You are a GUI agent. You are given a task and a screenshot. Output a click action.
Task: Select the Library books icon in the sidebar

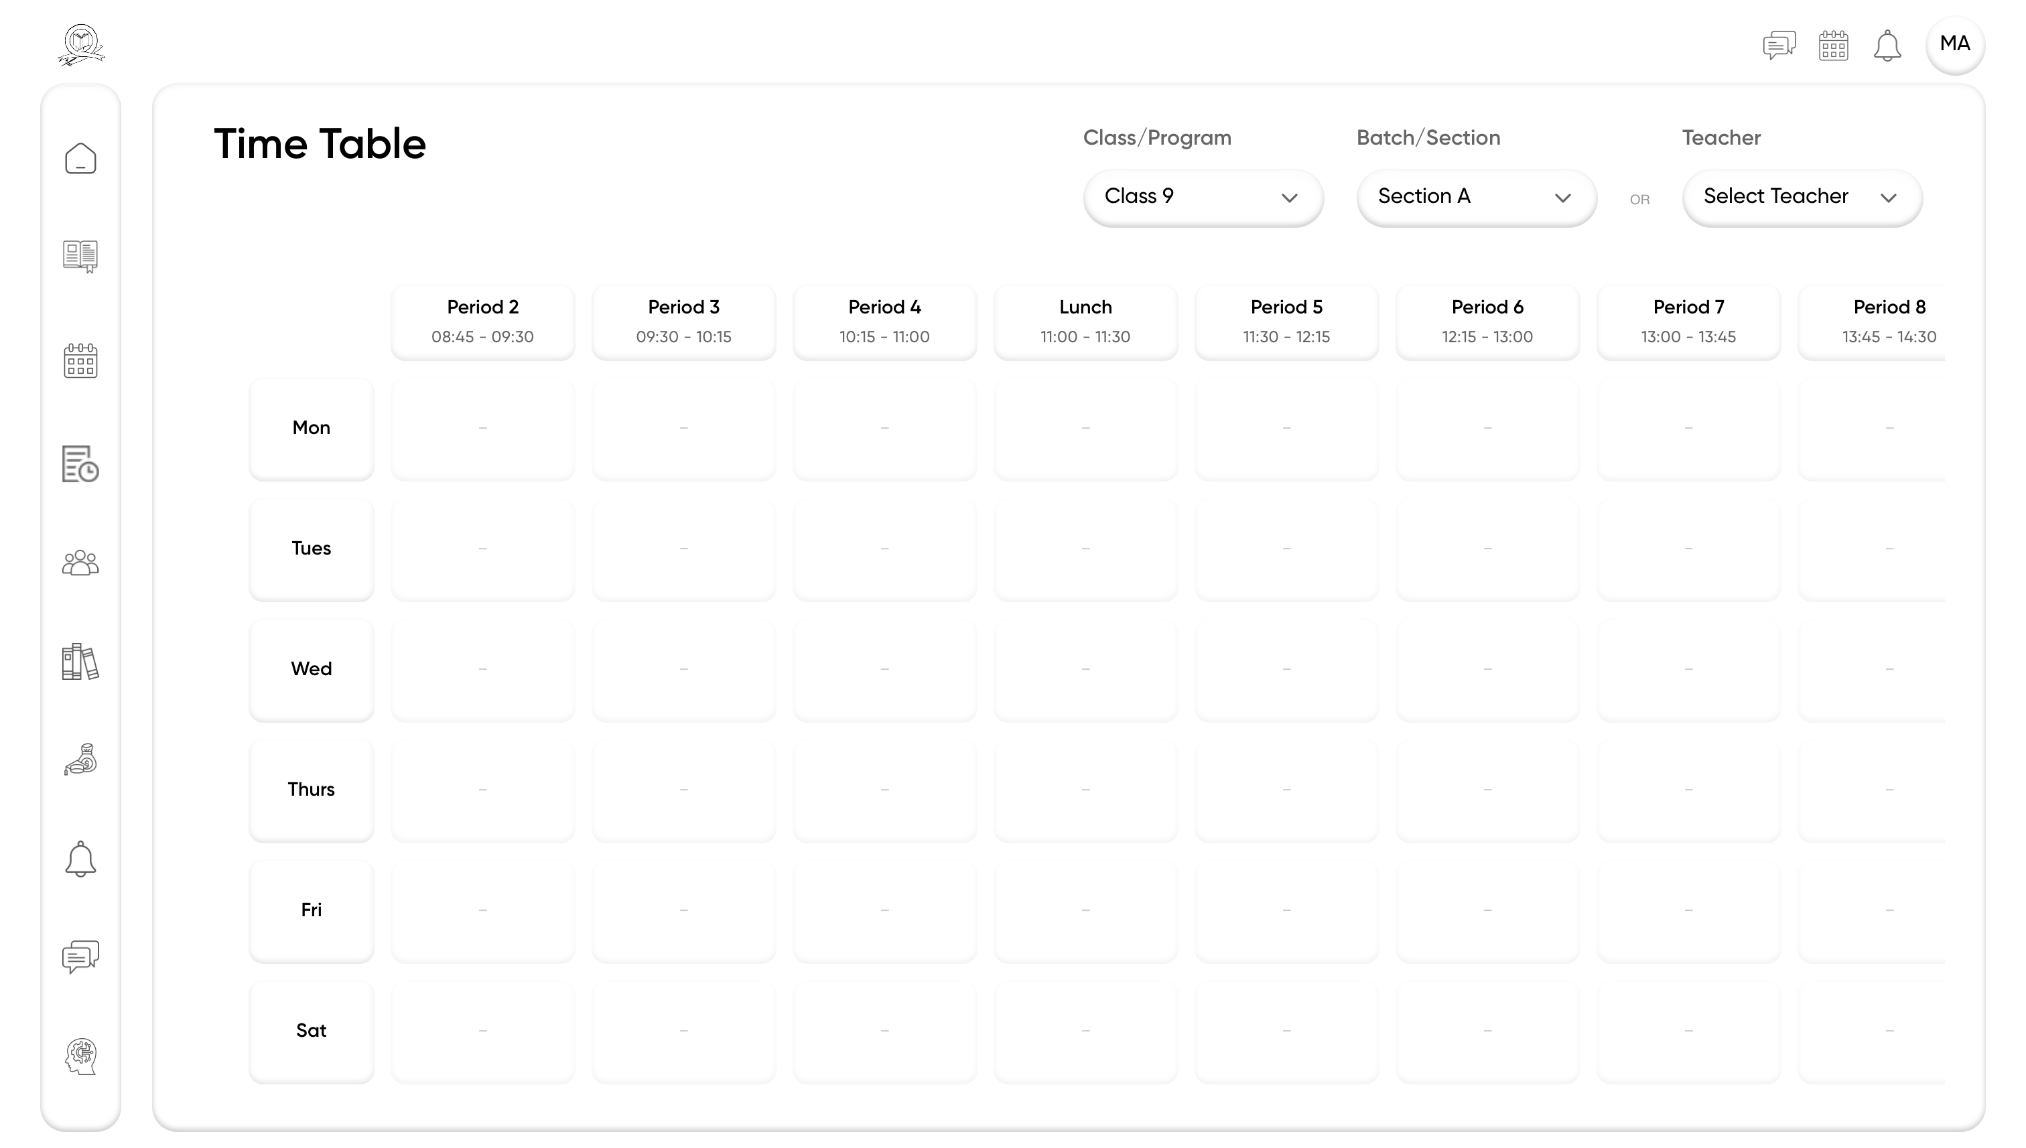[80, 662]
